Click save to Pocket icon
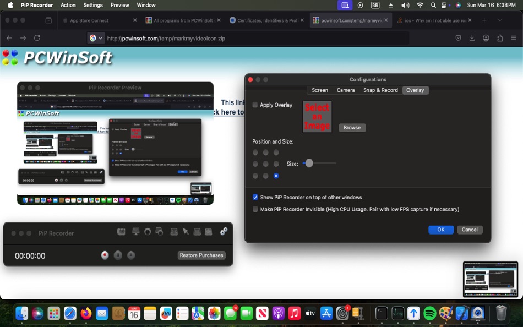Viewport: 523px width, 327px height. tap(458, 38)
